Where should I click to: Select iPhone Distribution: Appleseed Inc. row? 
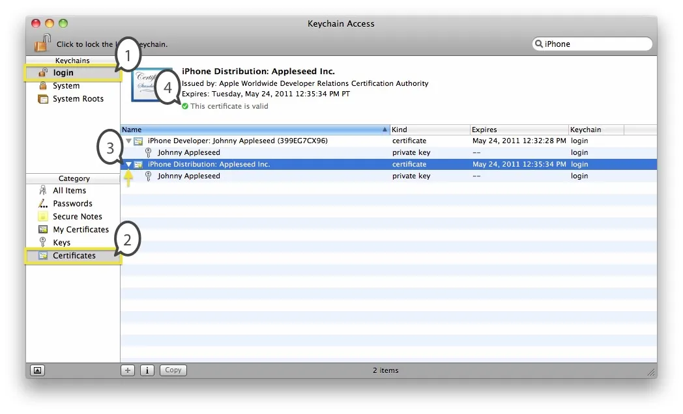(388, 165)
